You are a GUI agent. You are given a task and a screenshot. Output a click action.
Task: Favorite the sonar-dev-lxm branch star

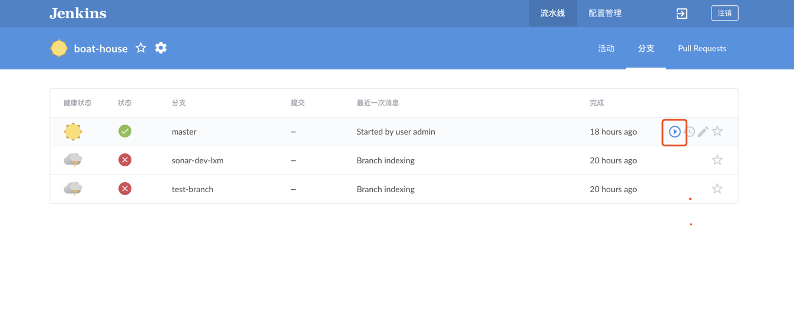(717, 160)
